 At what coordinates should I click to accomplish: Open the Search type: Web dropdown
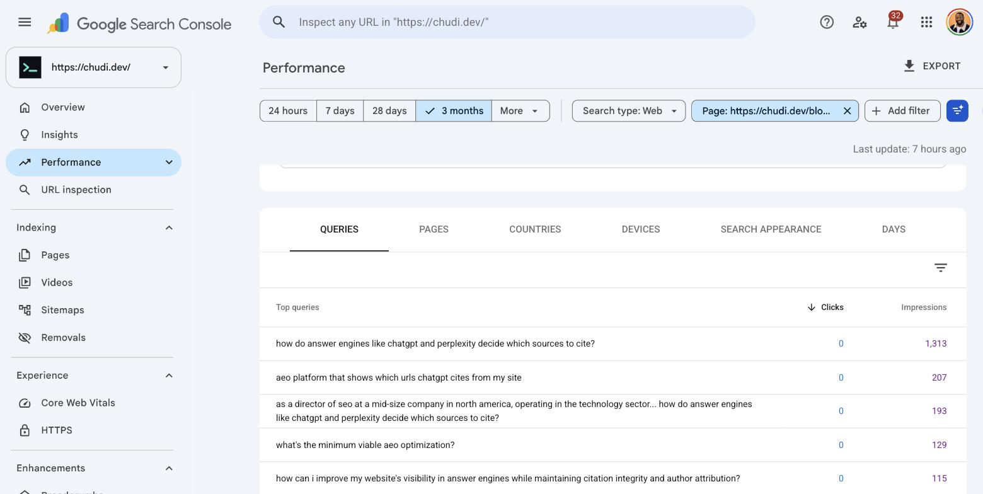tap(629, 111)
